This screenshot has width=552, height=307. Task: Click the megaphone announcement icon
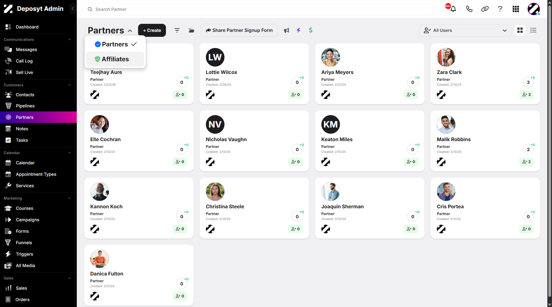[287, 30]
